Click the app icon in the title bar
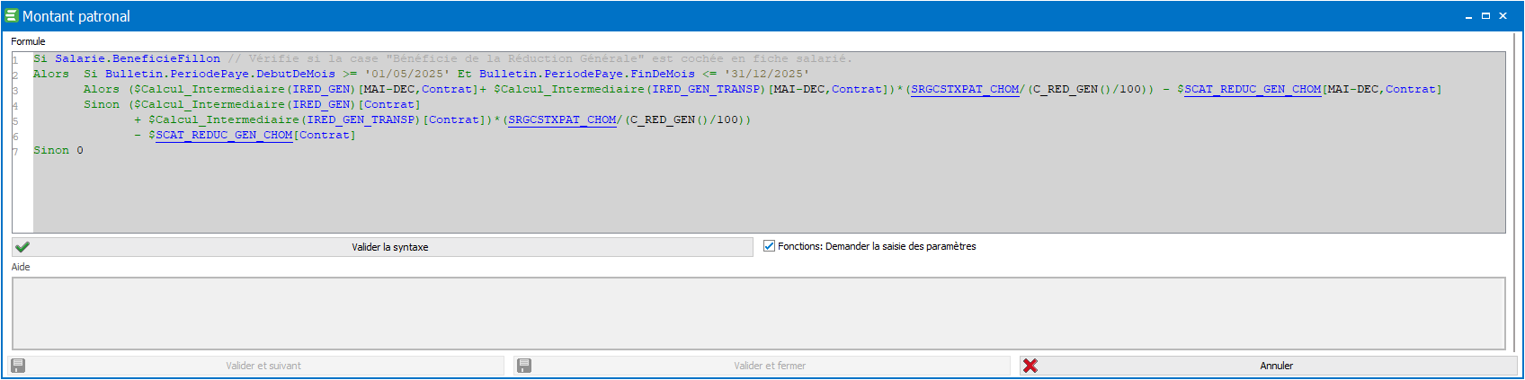 click(x=12, y=16)
